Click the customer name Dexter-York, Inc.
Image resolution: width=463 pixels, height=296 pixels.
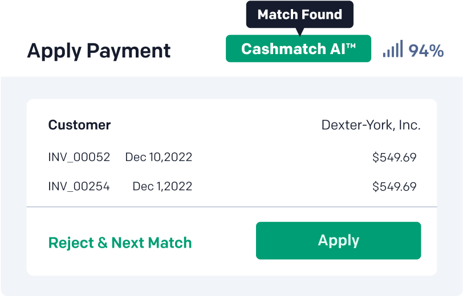(371, 125)
